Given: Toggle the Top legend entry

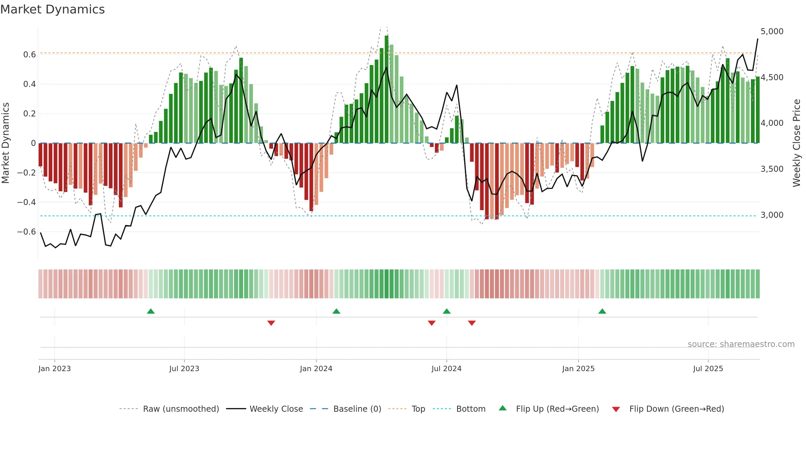Looking at the screenshot, I should coord(406,409).
